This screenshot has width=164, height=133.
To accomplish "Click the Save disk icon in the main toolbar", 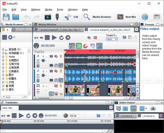I will (x=6, y=17).
